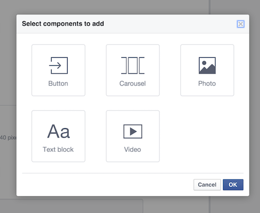
Task: Click the "Select components to add" title
Action: point(63,24)
